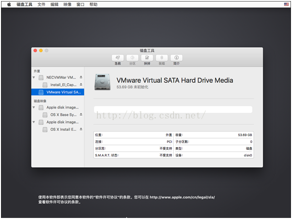Open the 窗口 menu
The image size is (292, 219).
click(81, 5)
